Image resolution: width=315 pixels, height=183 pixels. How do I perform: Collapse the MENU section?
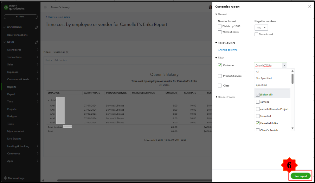click(x=4, y=42)
